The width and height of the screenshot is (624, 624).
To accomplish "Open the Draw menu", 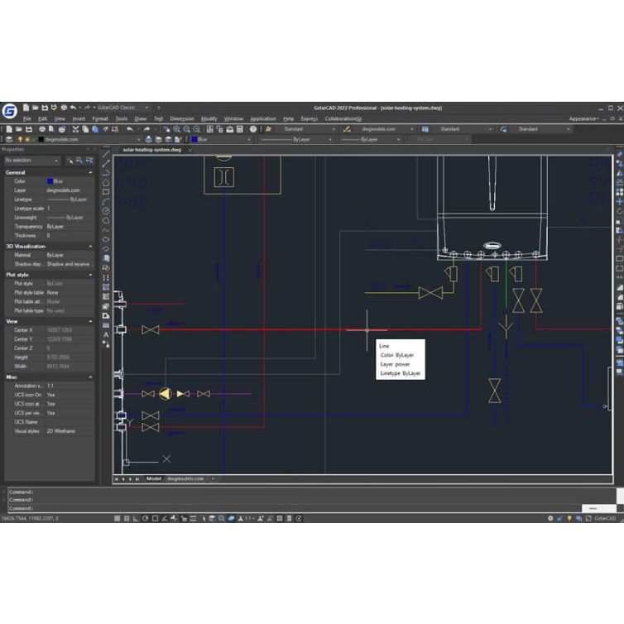I will point(141,118).
